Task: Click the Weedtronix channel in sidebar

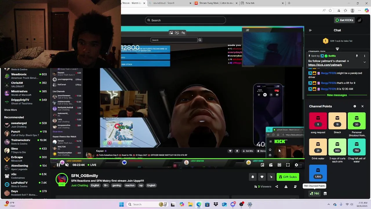Action: point(26,76)
